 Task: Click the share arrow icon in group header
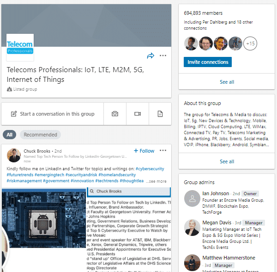pyautogui.click(x=151, y=56)
